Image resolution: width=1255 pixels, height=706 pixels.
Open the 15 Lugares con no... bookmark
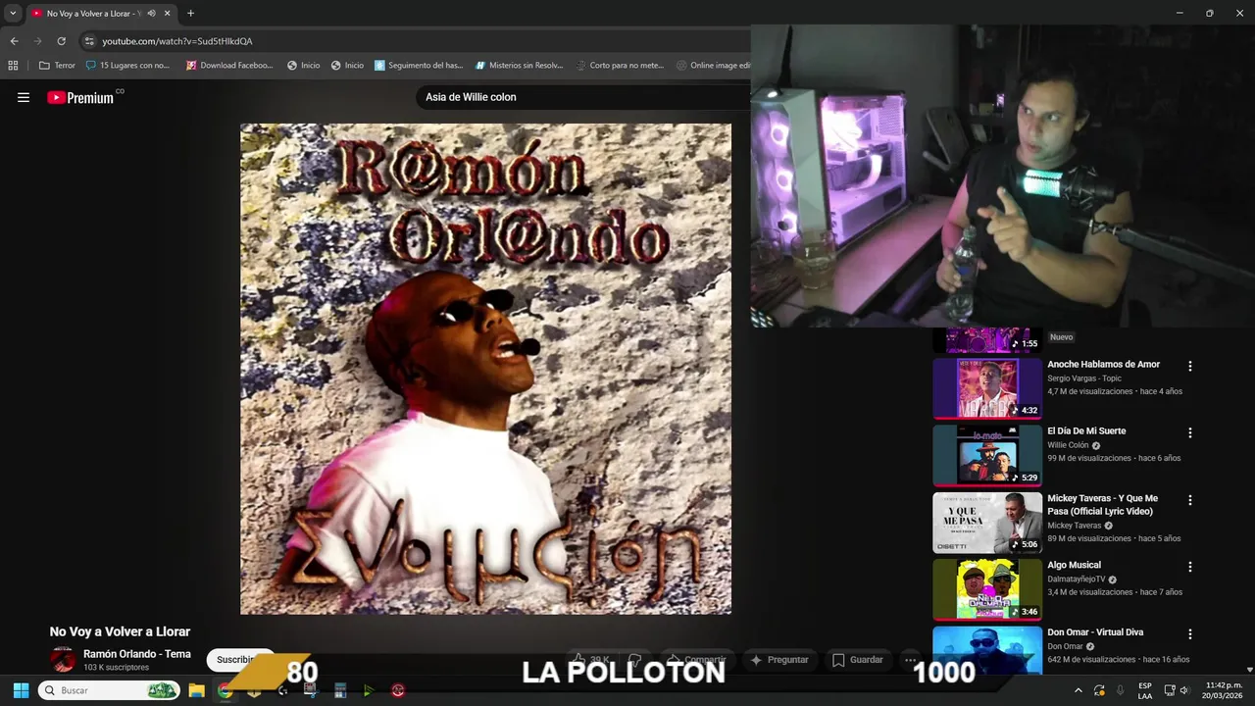127,66
